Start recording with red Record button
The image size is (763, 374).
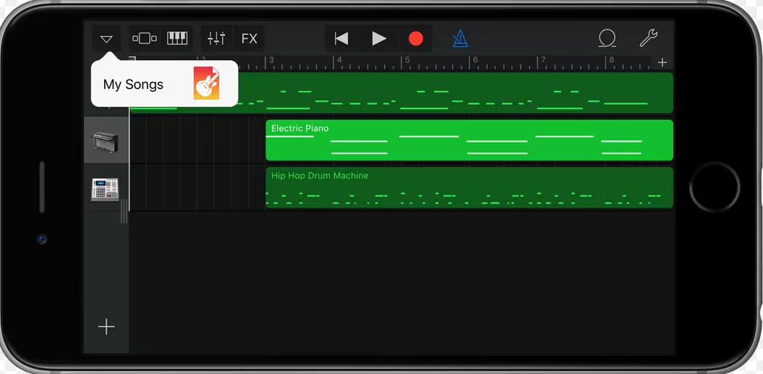coord(416,38)
